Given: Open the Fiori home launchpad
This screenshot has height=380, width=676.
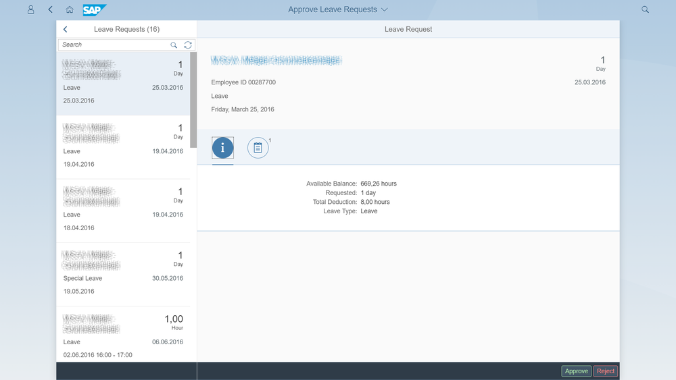Looking at the screenshot, I should 70,9.
